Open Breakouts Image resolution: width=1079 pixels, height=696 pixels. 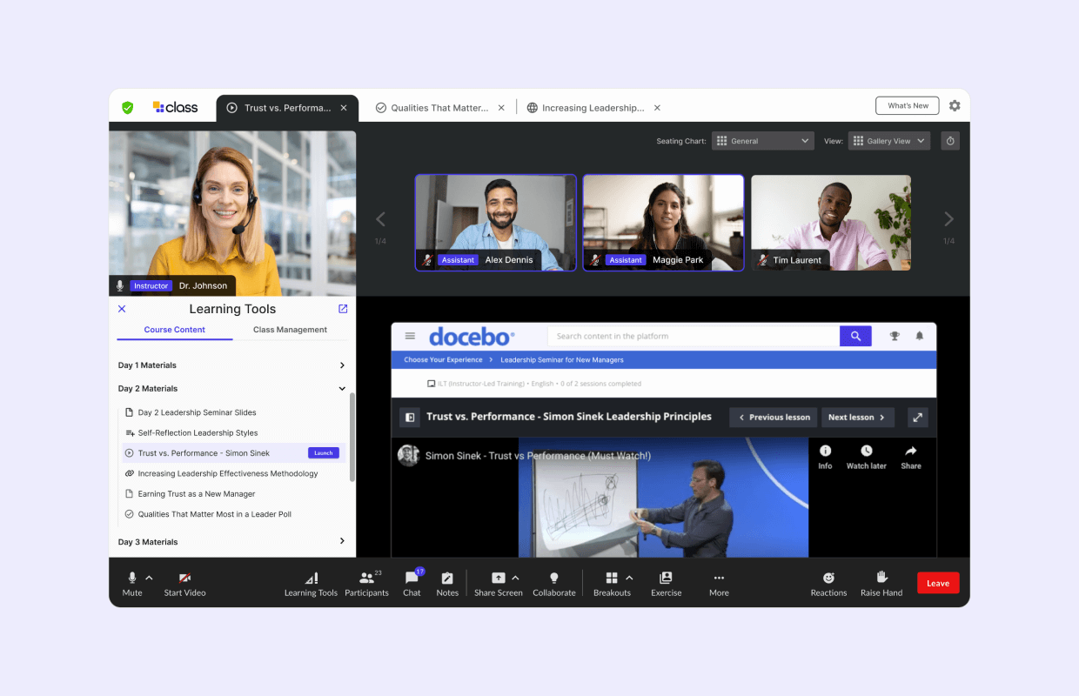tap(613, 583)
